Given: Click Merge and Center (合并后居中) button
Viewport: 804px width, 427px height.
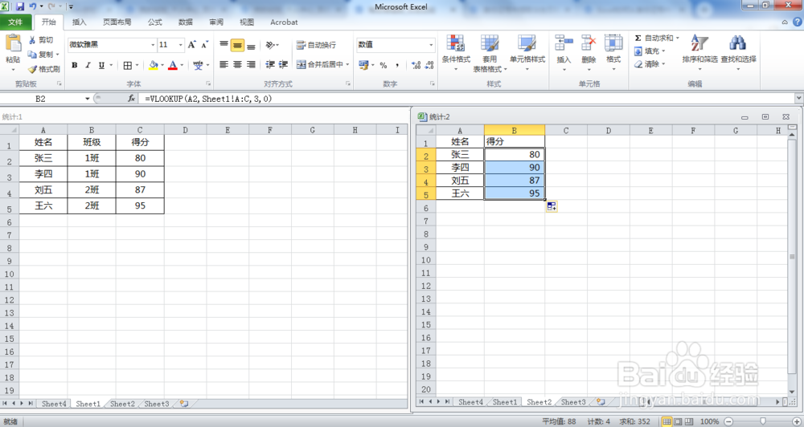Looking at the screenshot, I should click(320, 64).
